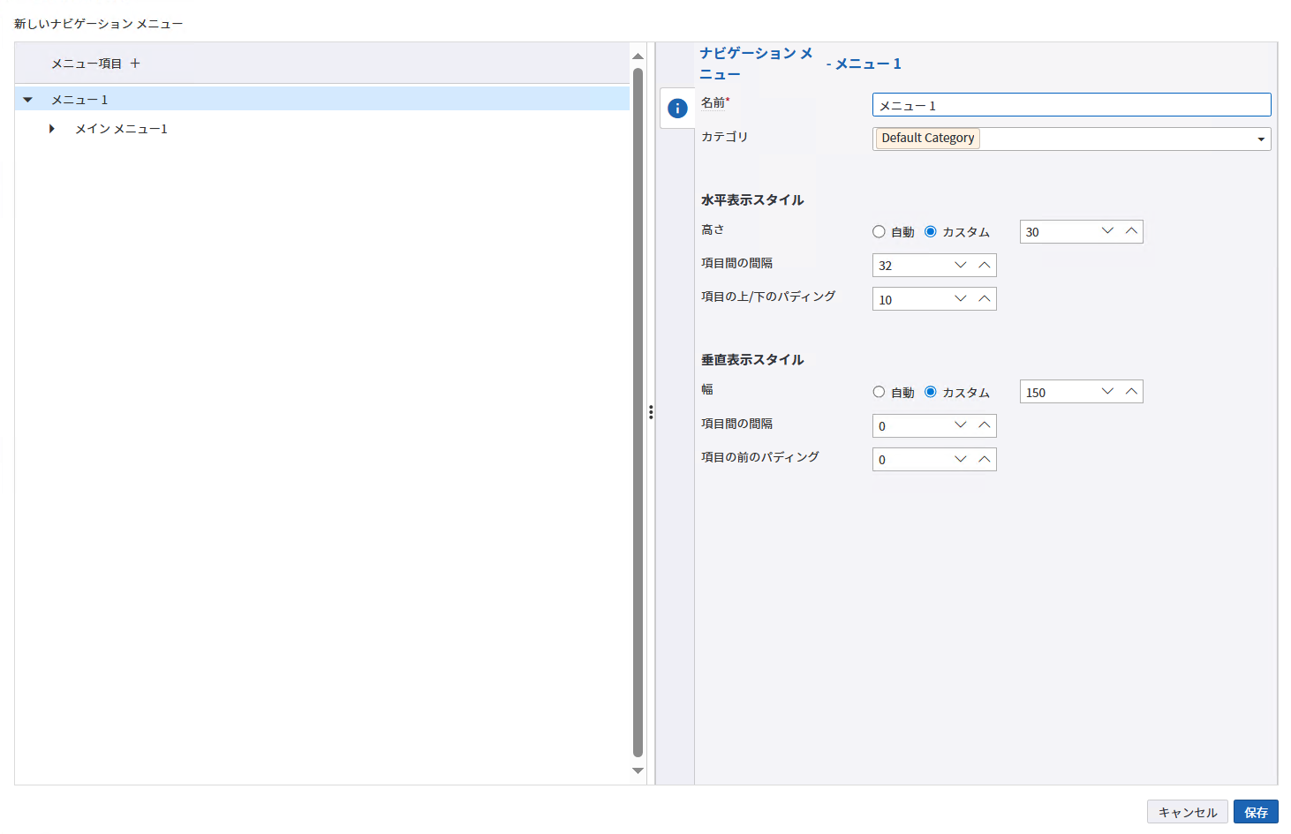Click the 名前 text field
The image size is (1291, 834).
tap(1071, 105)
